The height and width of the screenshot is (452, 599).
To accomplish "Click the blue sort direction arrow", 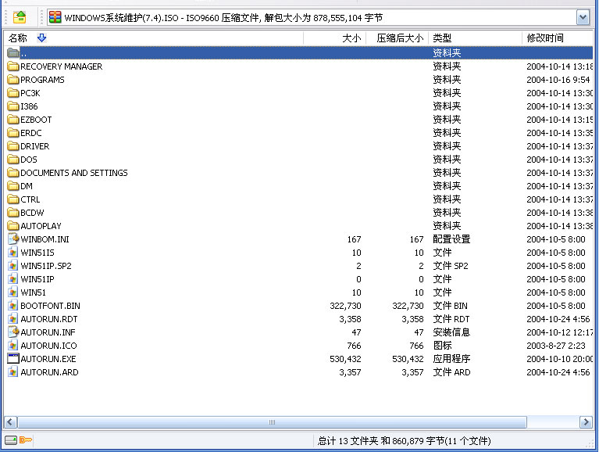I will 41,38.
